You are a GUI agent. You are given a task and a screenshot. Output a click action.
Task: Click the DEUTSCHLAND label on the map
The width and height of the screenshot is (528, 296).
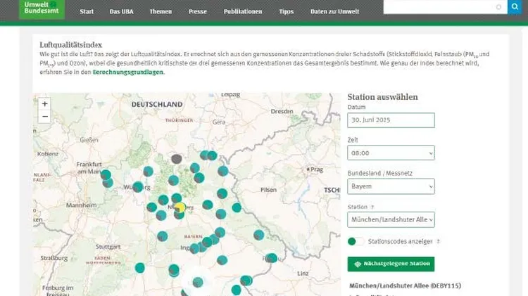pos(157,105)
